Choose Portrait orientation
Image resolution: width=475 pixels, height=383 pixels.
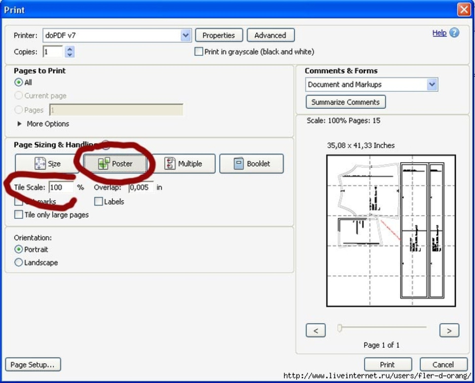19,250
